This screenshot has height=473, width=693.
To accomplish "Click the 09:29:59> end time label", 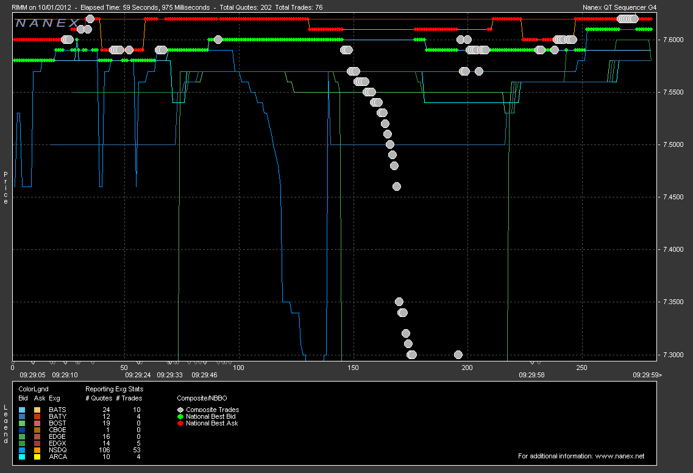I will [x=647, y=375].
